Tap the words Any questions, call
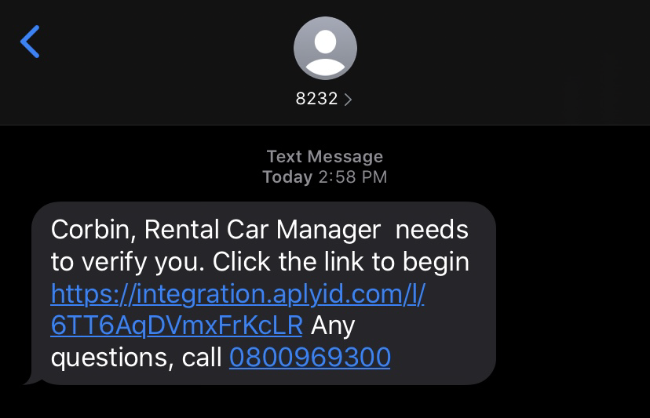Image resolution: width=650 pixels, height=418 pixels. pyautogui.click(x=202, y=341)
